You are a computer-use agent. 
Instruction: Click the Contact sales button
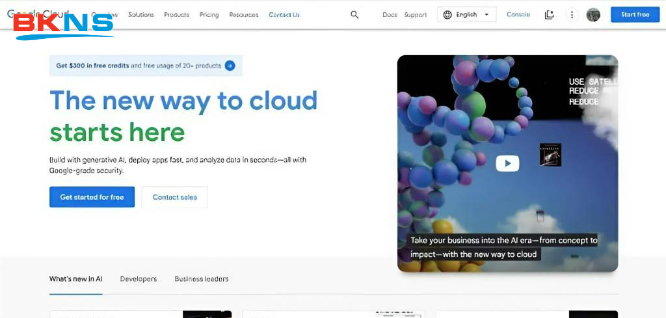click(174, 197)
